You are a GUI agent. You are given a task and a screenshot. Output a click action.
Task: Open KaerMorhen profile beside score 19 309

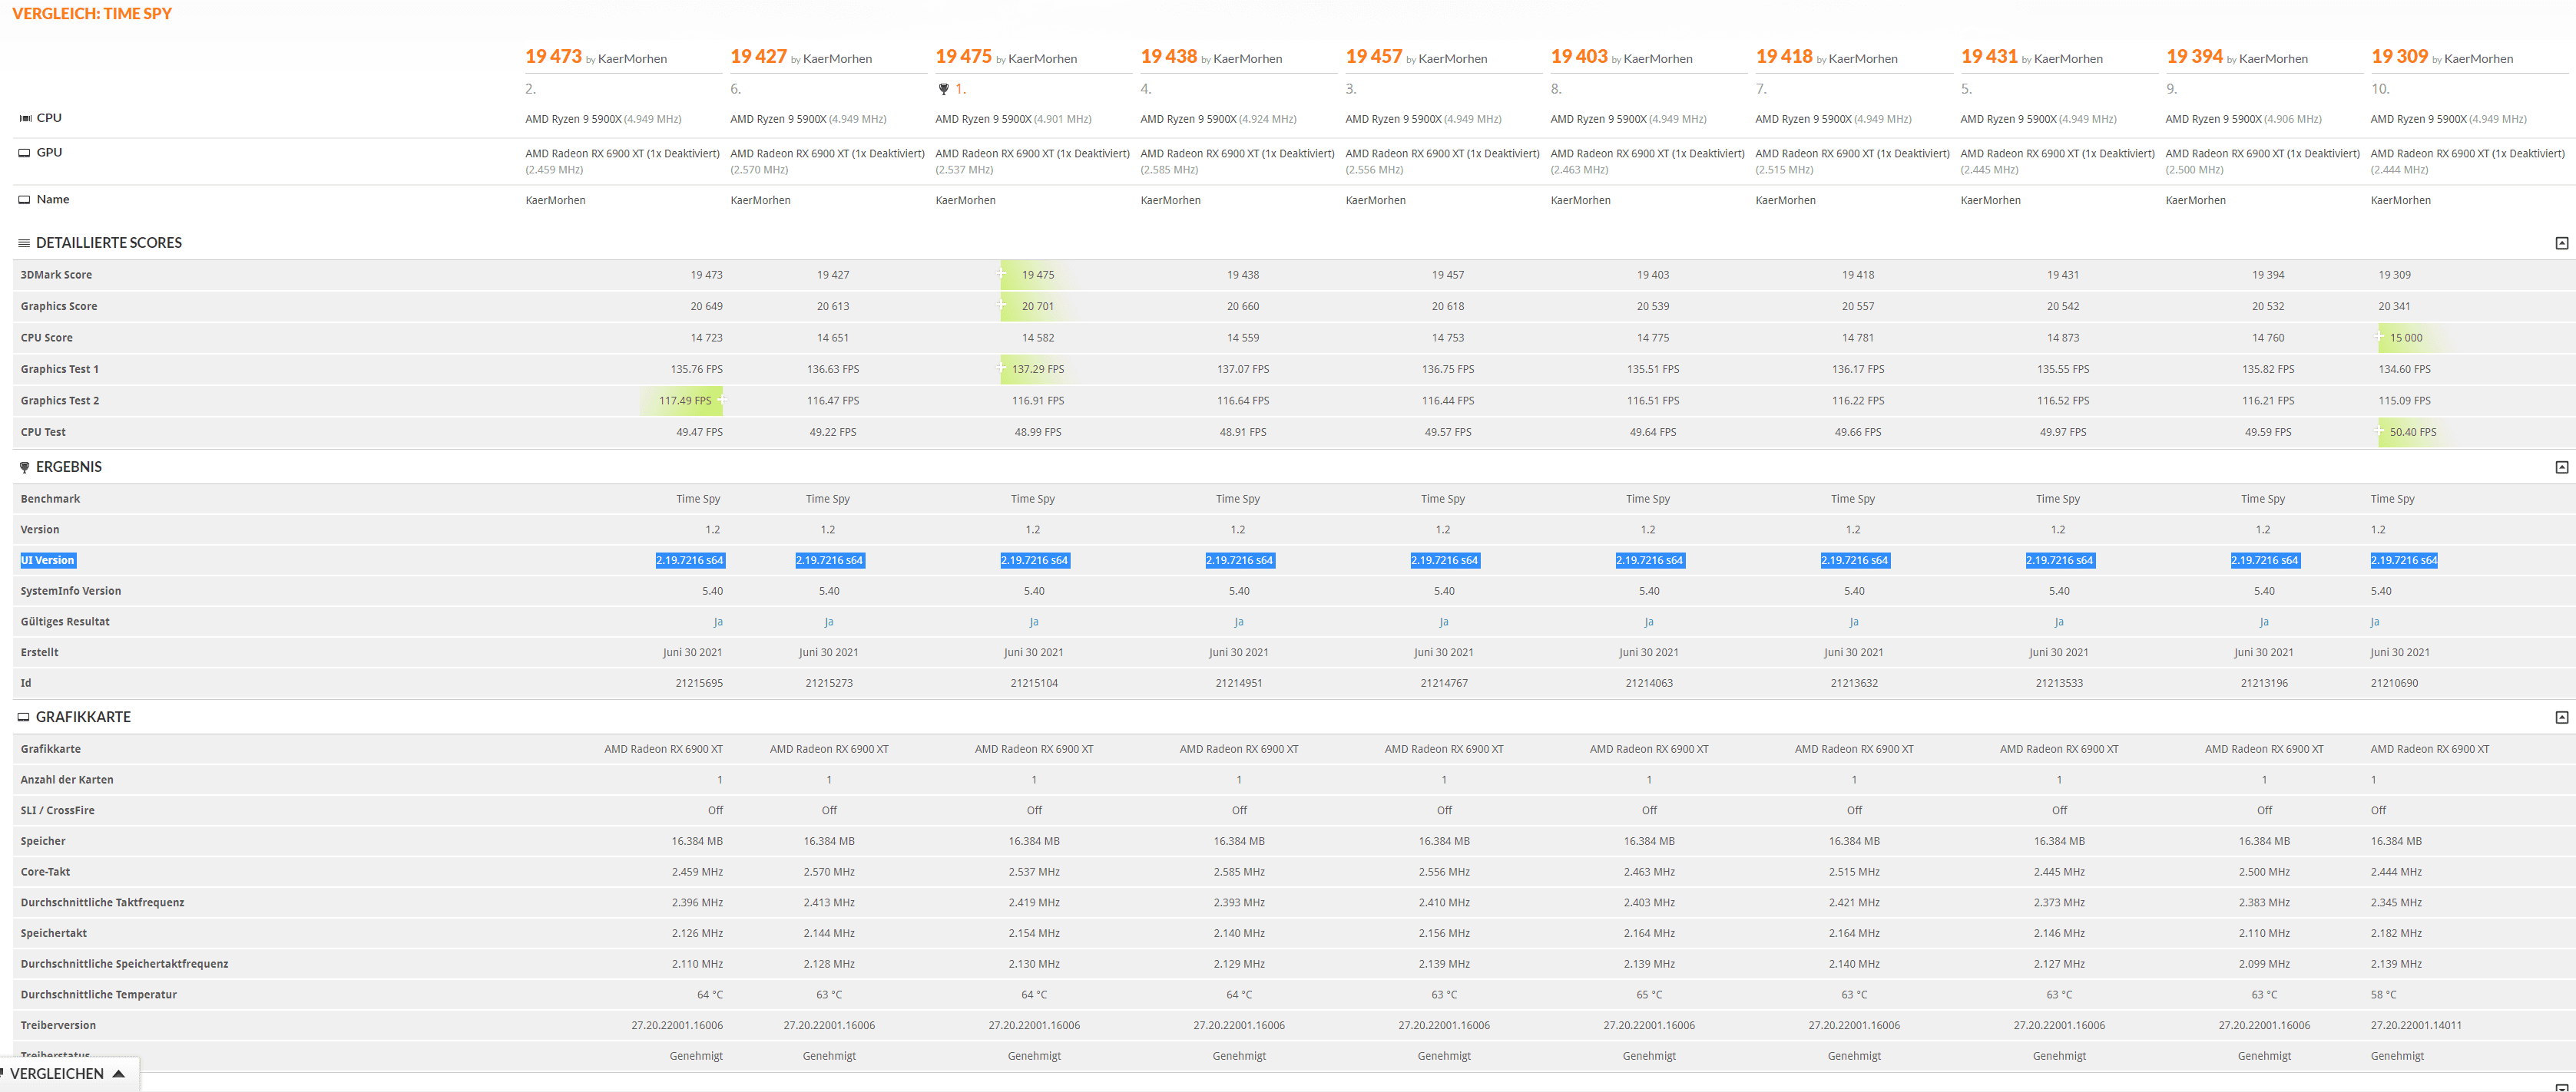pyautogui.click(x=2478, y=59)
